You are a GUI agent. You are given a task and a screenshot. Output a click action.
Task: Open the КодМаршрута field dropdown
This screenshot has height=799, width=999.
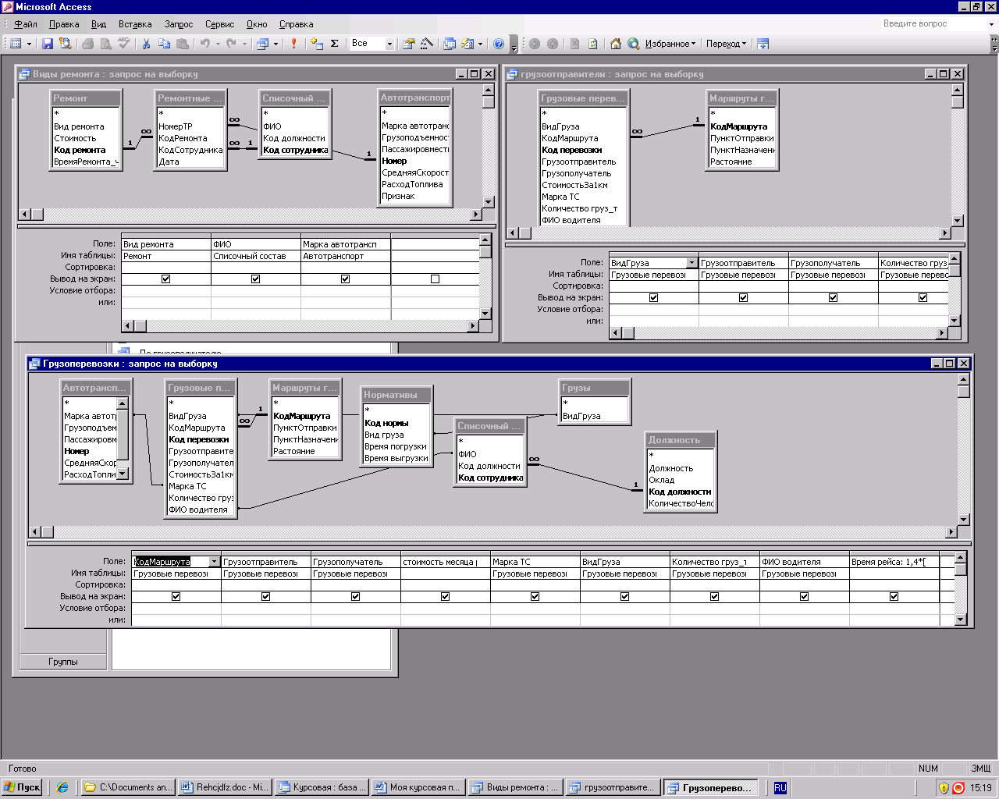pyautogui.click(x=214, y=562)
